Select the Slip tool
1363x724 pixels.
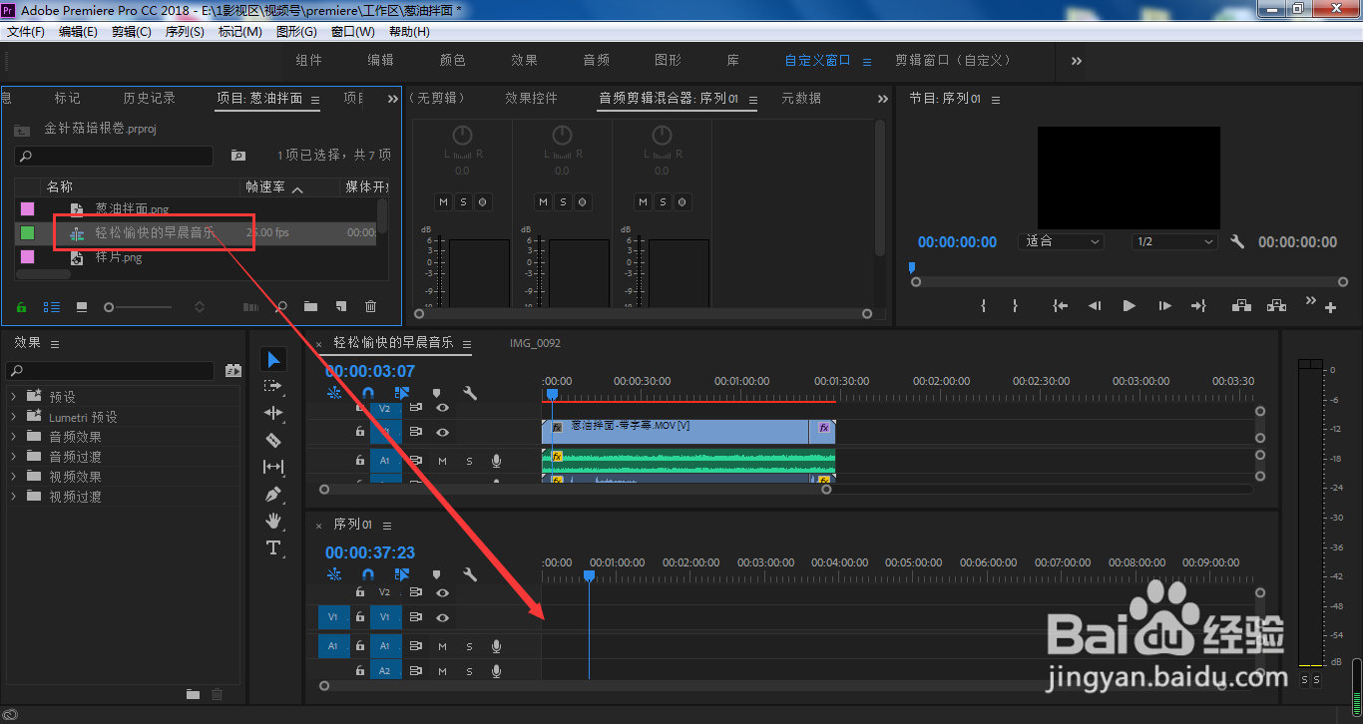click(x=273, y=467)
